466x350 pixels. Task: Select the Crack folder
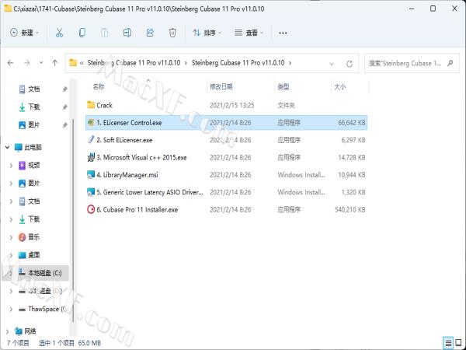(226, 105)
